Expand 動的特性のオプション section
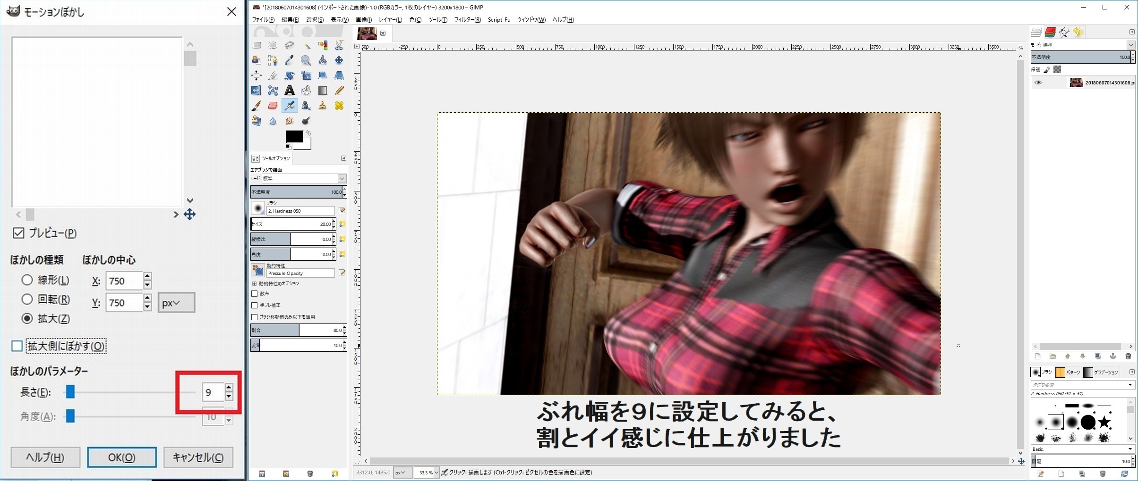This screenshot has height=481, width=1138. coord(255,283)
